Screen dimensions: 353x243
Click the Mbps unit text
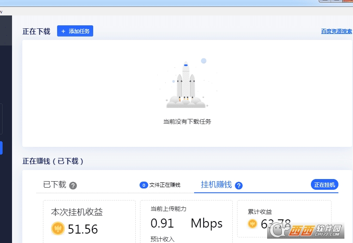[x=207, y=224]
